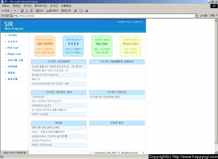Open the 써보드 (SIR Board) entry

pyautogui.click(x=42, y=145)
